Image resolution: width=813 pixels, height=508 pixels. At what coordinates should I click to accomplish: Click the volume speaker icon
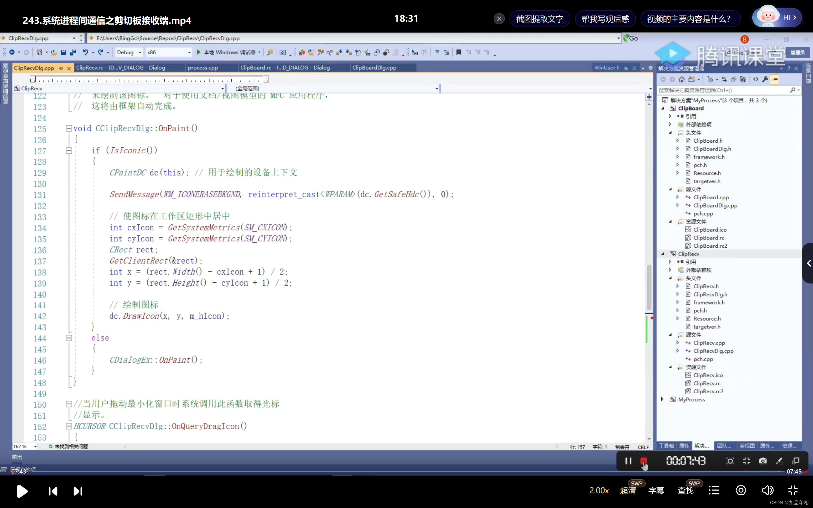(767, 490)
